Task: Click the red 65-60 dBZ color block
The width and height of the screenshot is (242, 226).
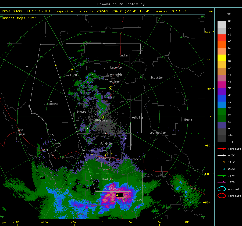Action: tap(222, 38)
